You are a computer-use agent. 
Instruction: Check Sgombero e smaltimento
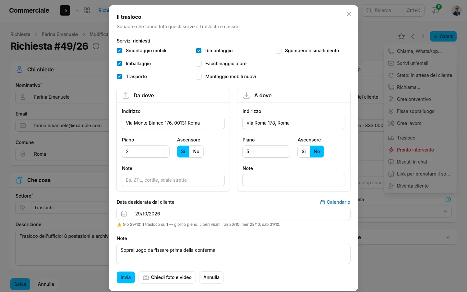tap(279, 51)
